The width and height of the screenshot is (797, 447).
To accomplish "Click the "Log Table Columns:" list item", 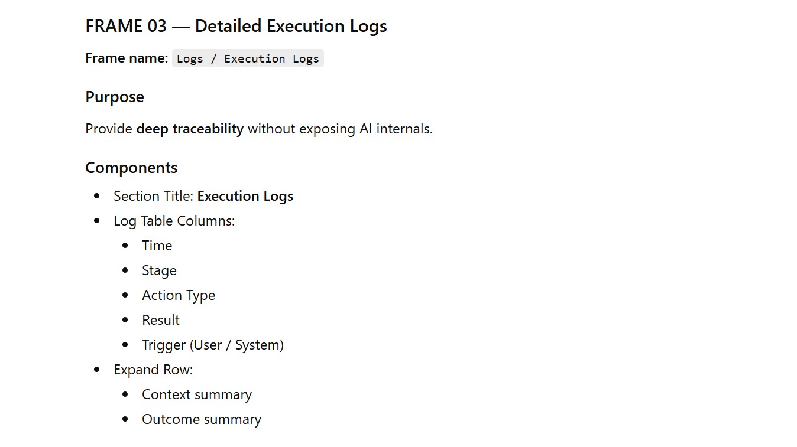I will (174, 221).
